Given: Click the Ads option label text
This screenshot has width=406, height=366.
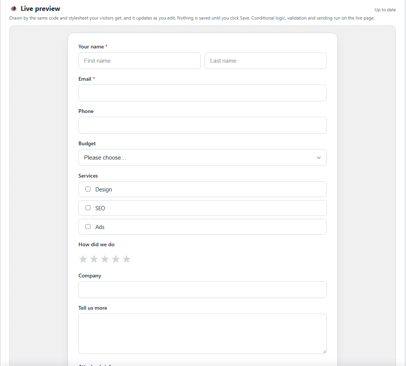Looking at the screenshot, I should [x=100, y=227].
